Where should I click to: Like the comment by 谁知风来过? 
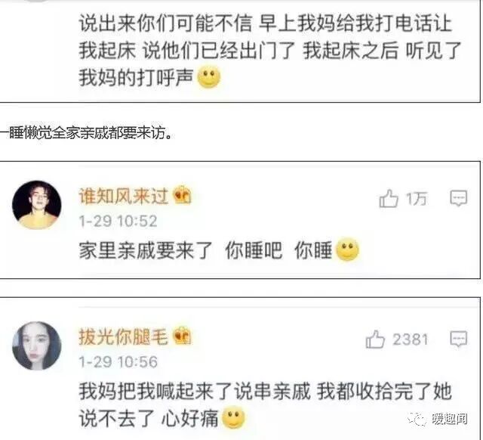tap(389, 198)
